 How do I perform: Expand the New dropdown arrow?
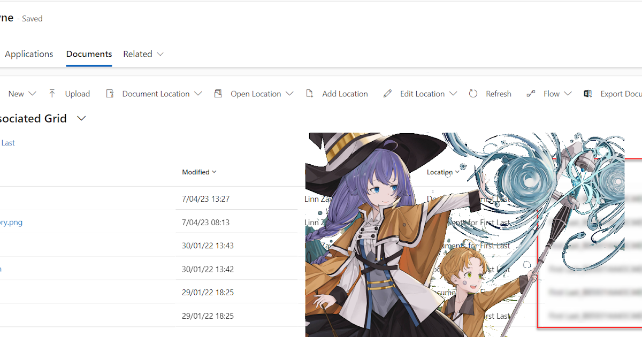pos(32,94)
